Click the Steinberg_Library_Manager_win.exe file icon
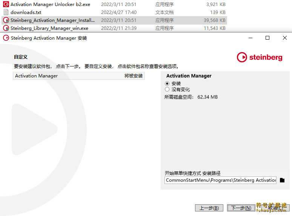The image size is (292, 216). click(6, 28)
